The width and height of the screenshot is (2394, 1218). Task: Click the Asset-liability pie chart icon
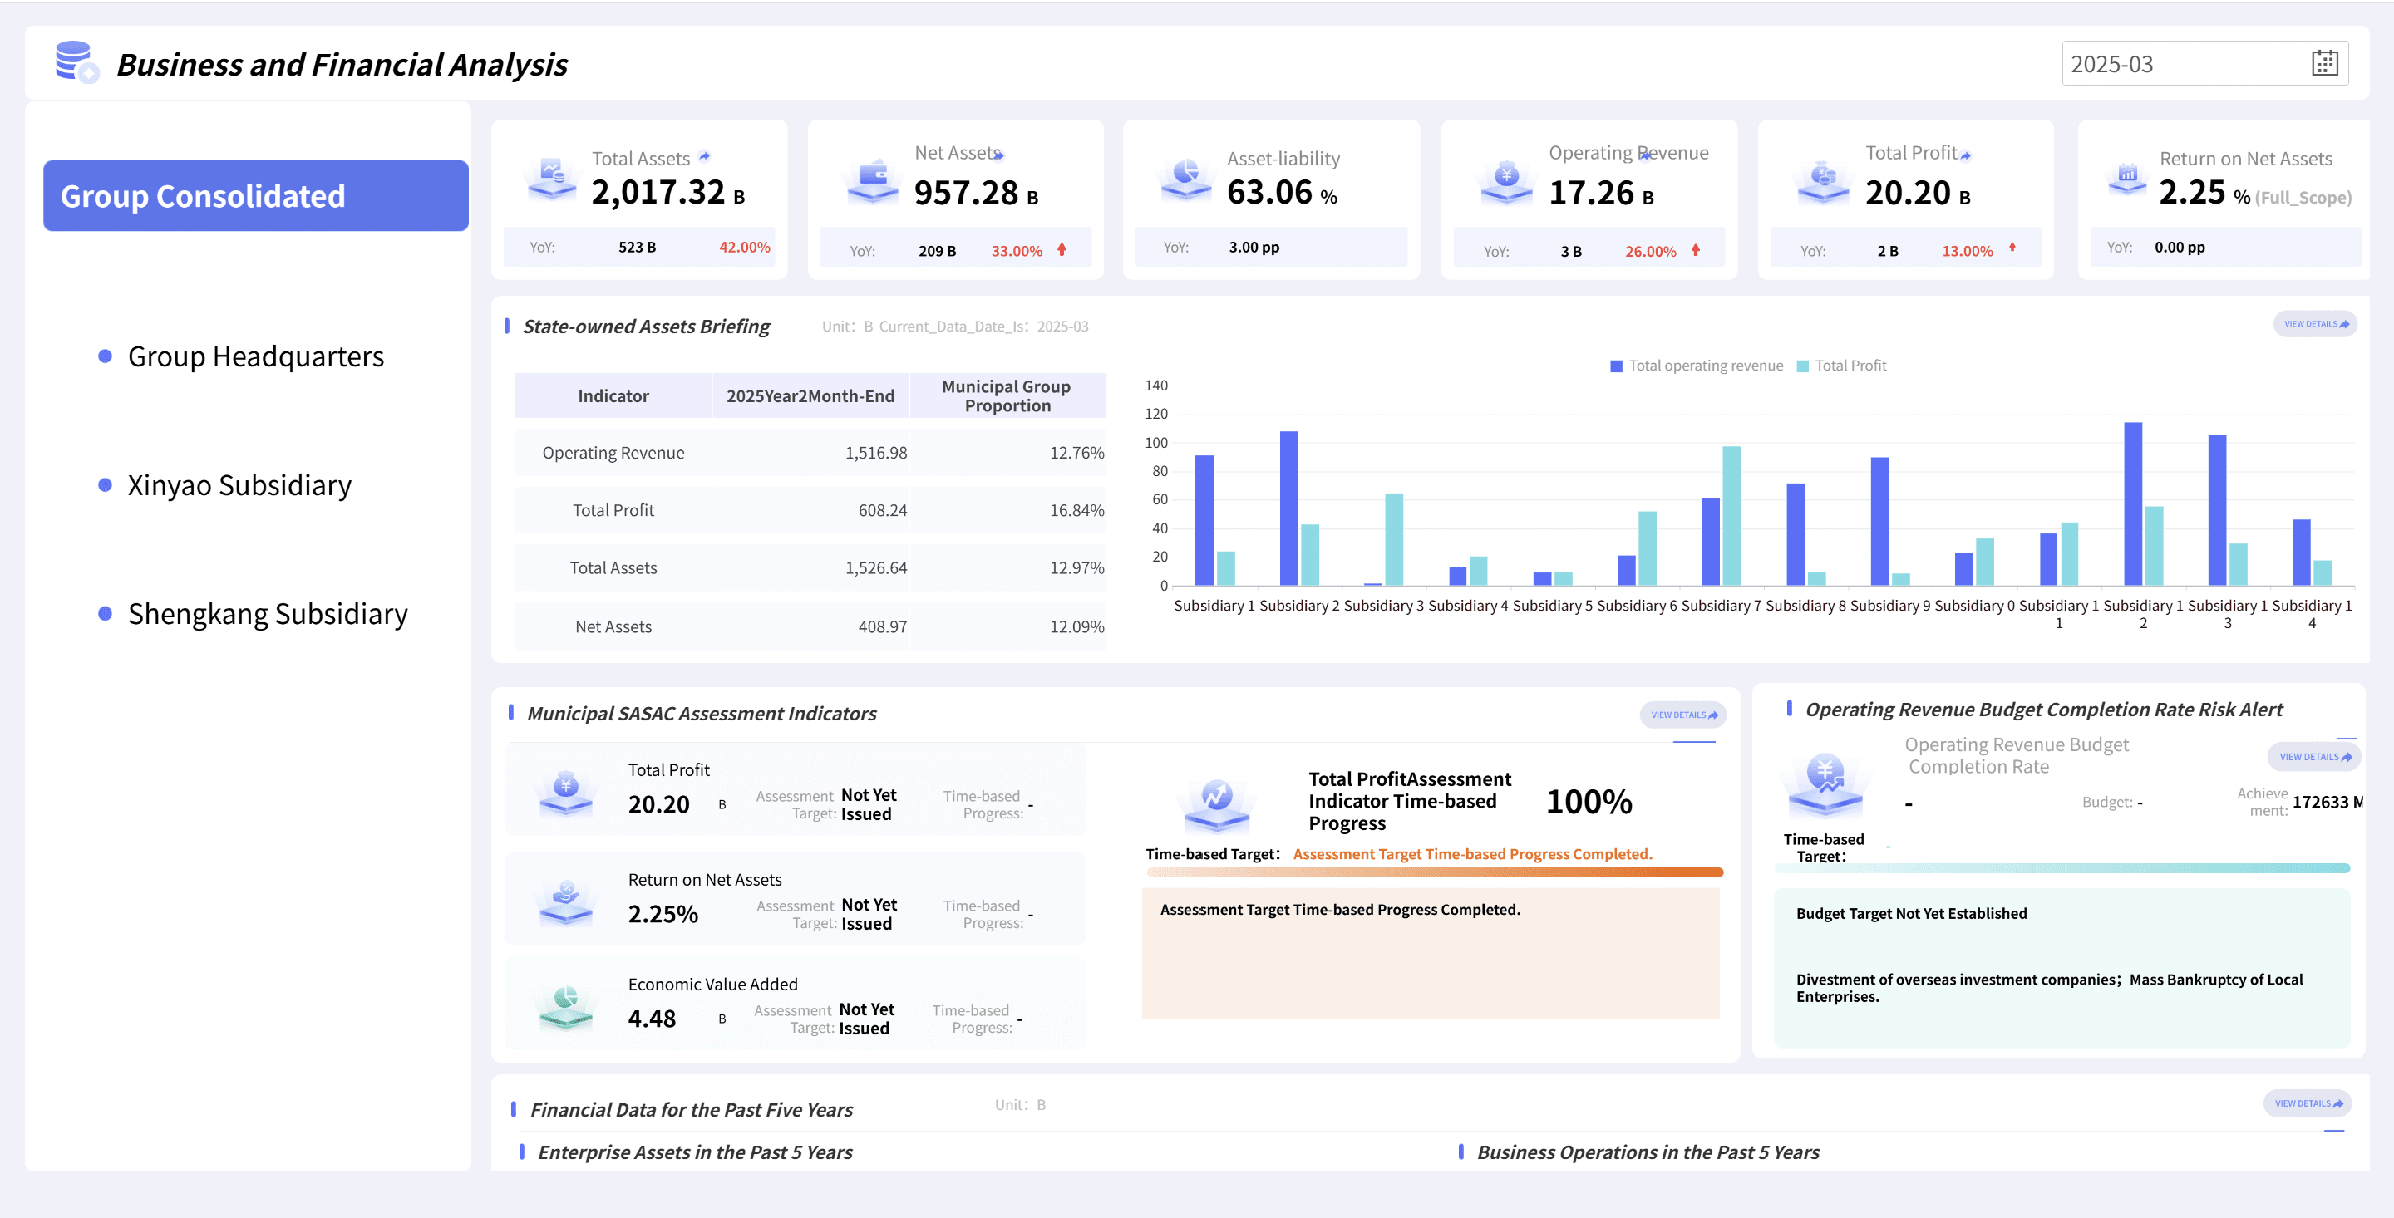pyautogui.click(x=1187, y=179)
